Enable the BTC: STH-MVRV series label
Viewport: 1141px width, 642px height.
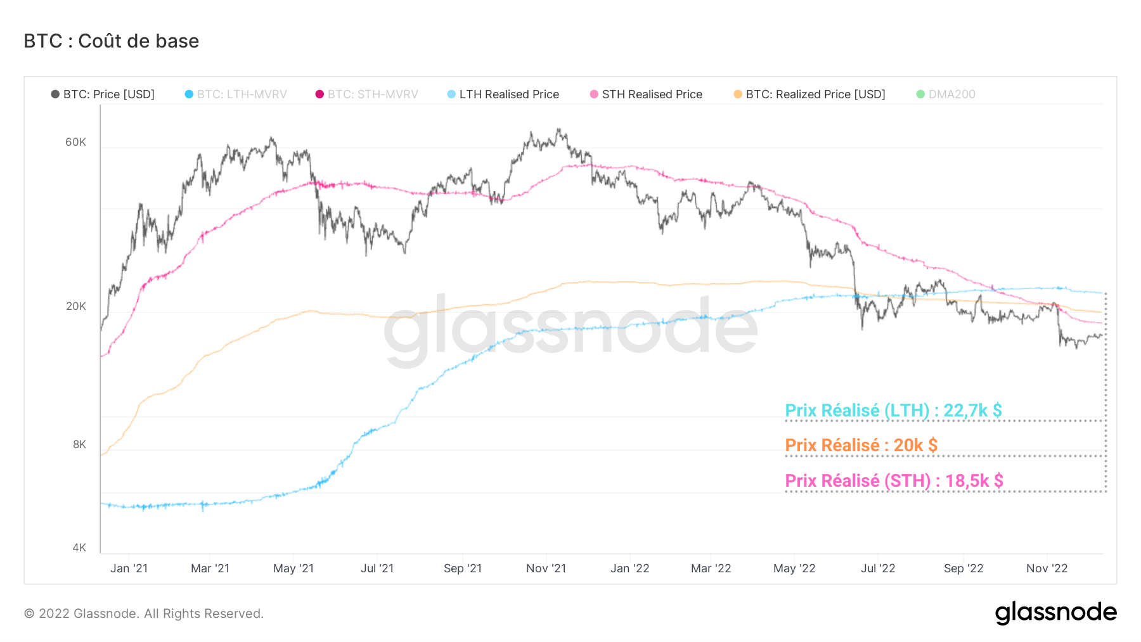(x=373, y=94)
